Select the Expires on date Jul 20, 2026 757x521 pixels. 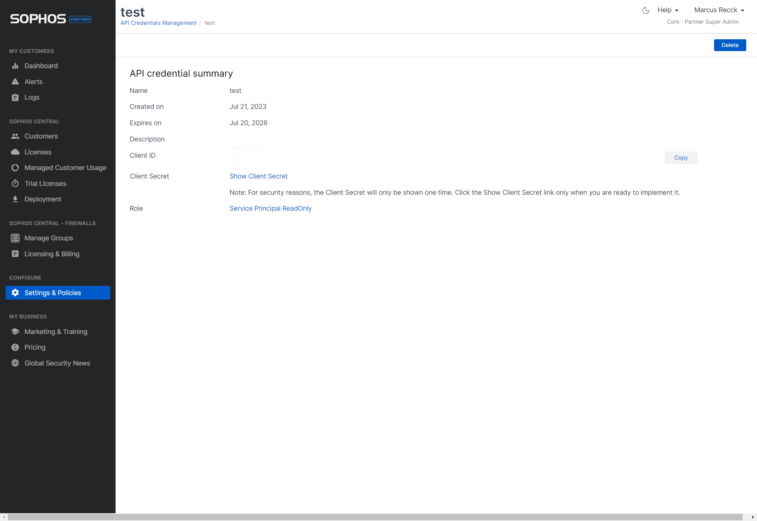click(x=249, y=123)
